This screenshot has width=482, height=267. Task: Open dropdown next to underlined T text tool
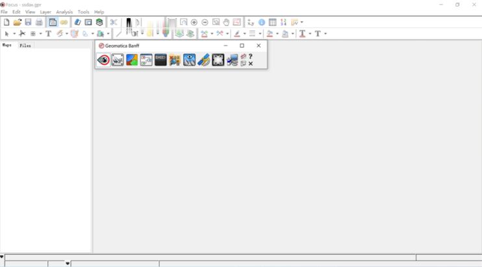(x=310, y=34)
